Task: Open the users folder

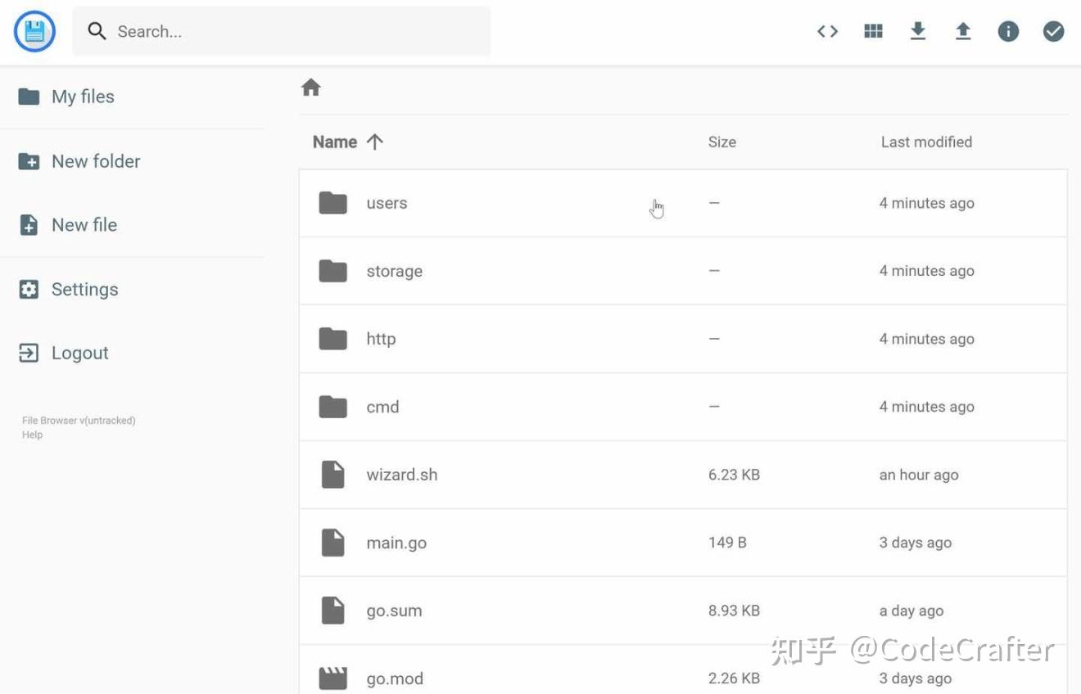Action: tap(387, 203)
